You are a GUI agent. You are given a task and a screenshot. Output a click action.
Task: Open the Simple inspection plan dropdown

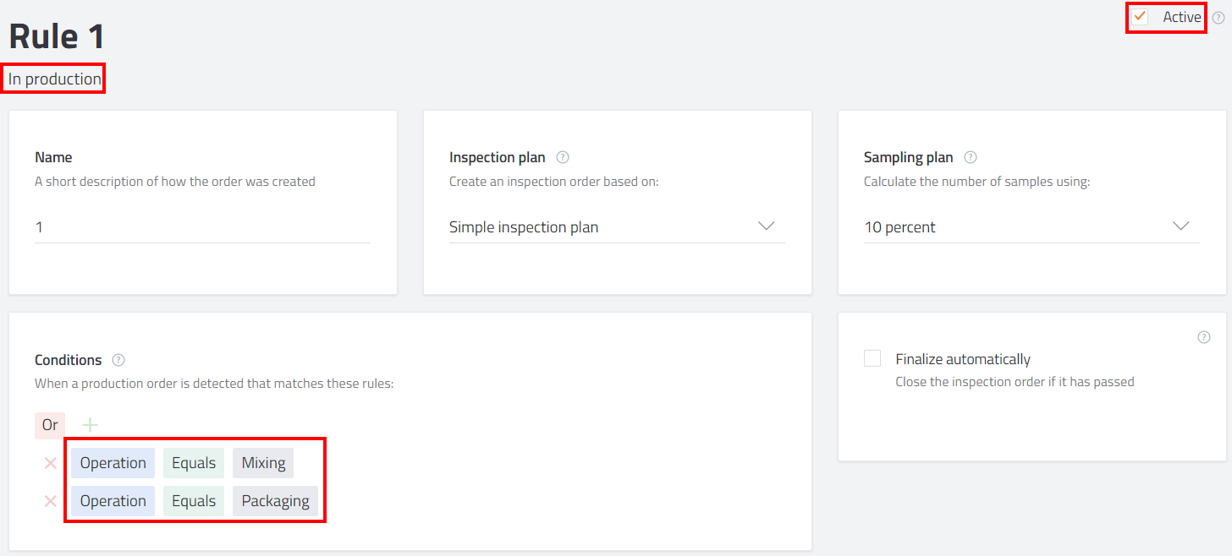[617, 227]
